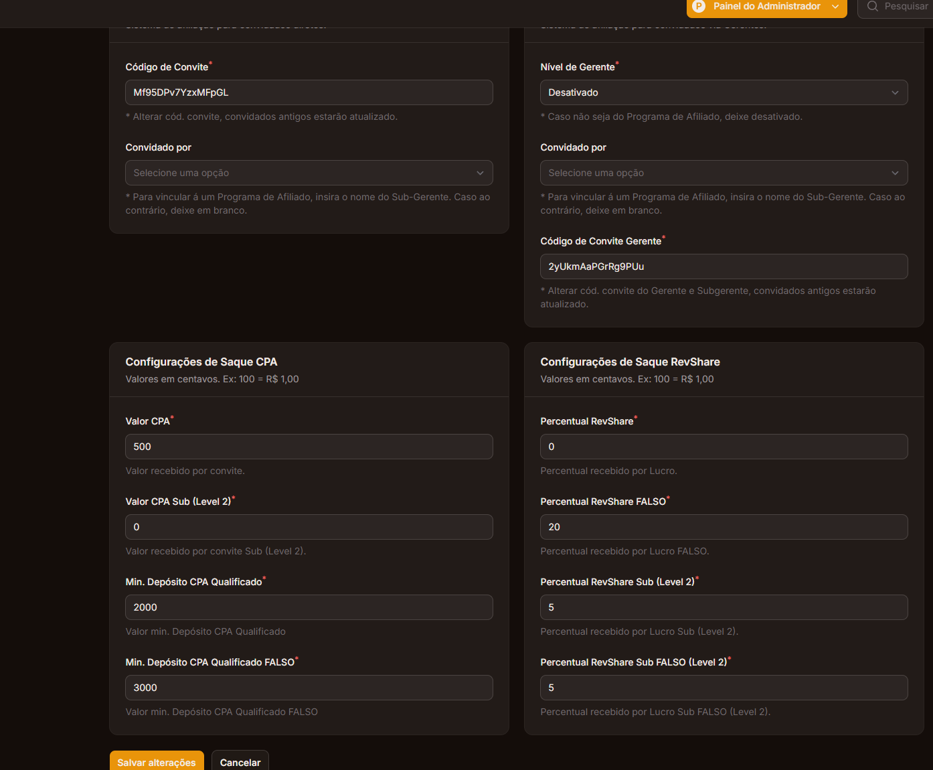933x770 pixels.
Task: Click the orange P avatar icon
Action: [x=699, y=7]
